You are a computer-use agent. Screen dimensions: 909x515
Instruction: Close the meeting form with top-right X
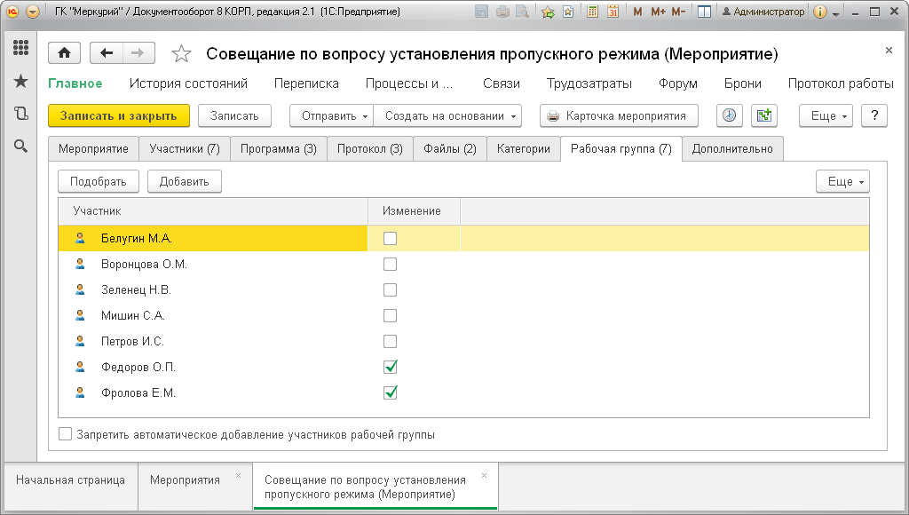pos(889,51)
